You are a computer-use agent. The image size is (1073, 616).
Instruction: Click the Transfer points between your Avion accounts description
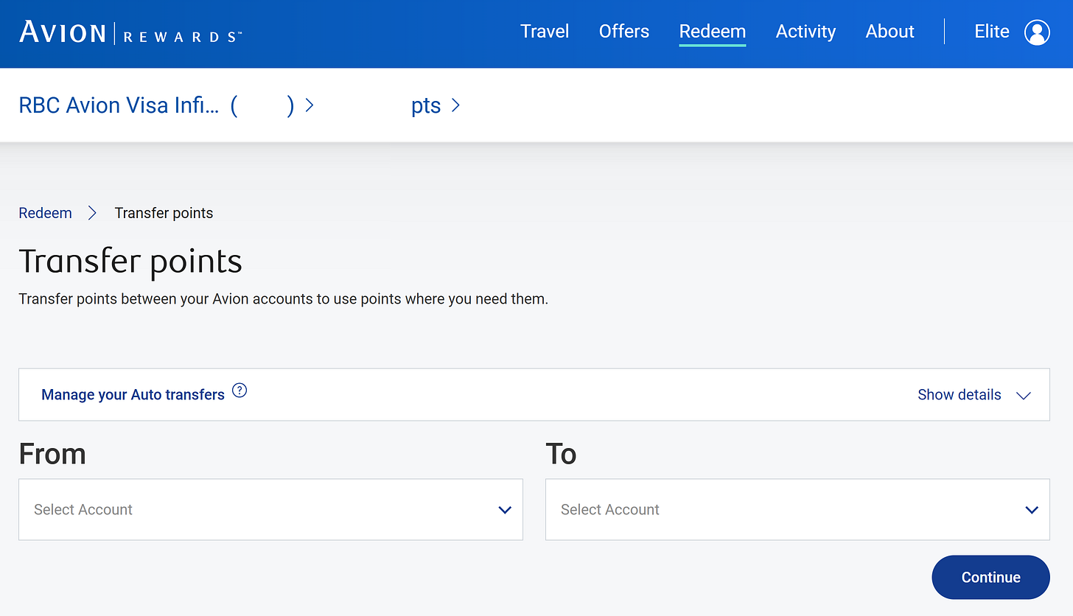284,300
